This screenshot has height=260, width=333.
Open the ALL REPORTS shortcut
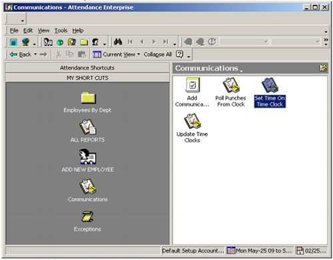[x=87, y=131]
